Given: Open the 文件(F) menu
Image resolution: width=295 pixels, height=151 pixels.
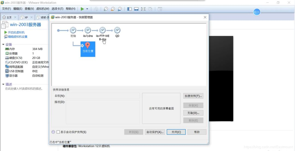Looking at the screenshot, I should [6, 9].
